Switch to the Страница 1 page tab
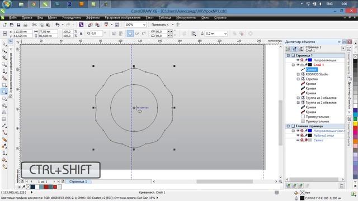 [78, 181]
